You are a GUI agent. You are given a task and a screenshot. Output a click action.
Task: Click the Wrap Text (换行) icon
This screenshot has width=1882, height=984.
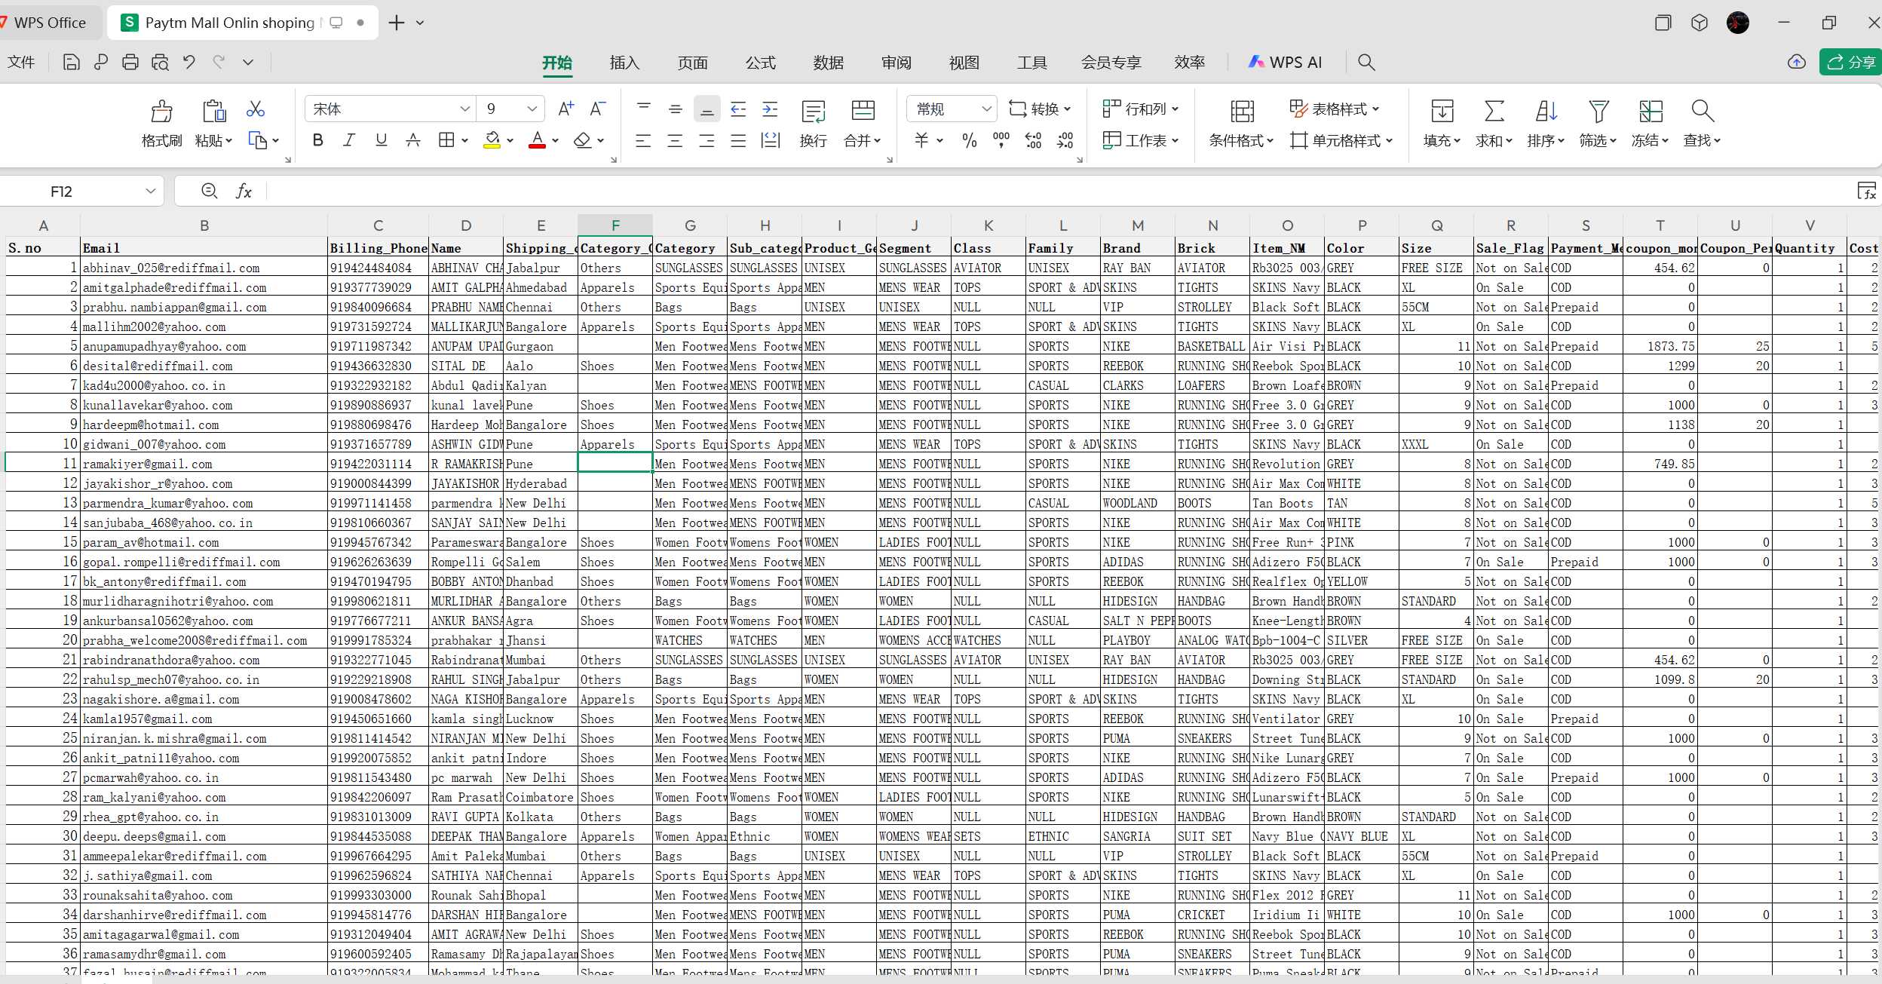click(814, 112)
